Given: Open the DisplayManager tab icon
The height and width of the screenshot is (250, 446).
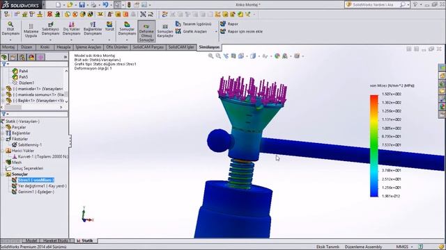Looking at the screenshot, I should (31, 57).
